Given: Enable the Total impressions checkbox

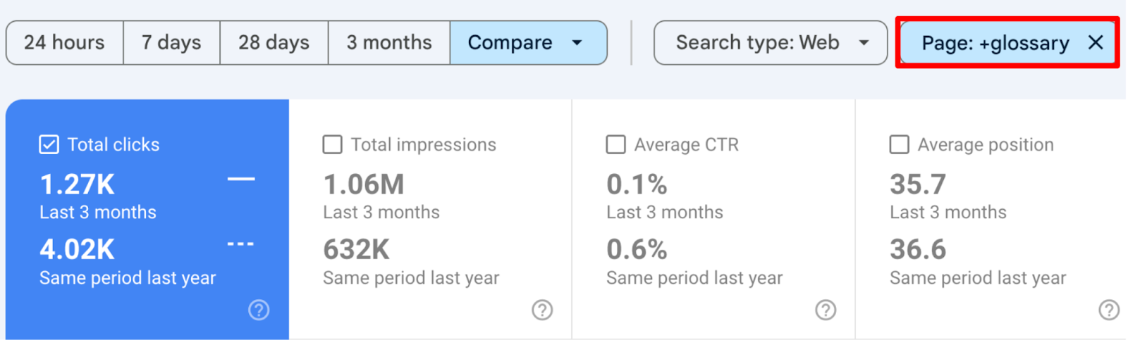Looking at the screenshot, I should tap(332, 144).
